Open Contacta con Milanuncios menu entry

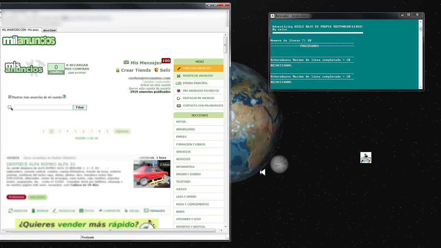pyautogui.click(x=198, y=106)
